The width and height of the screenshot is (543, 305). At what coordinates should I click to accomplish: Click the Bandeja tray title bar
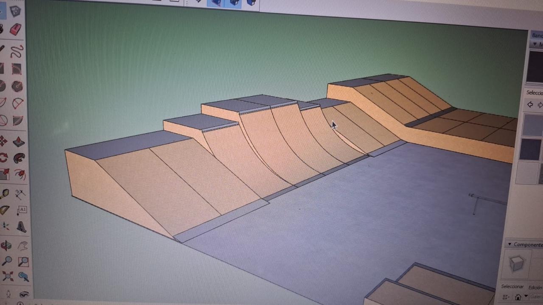[537, 35]
